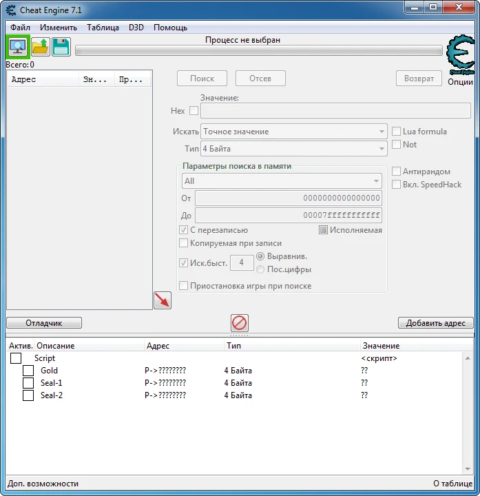Screen dimensions: 480x496
Task: Activate the Seal-1 entry checkbox
Action: [x=28, y=383]
